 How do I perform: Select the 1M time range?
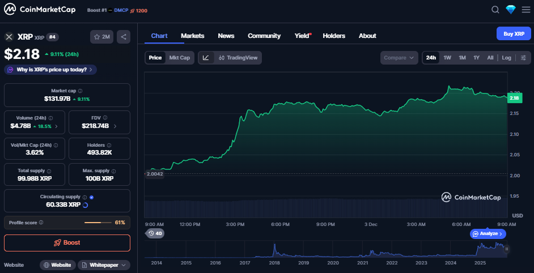462,58
